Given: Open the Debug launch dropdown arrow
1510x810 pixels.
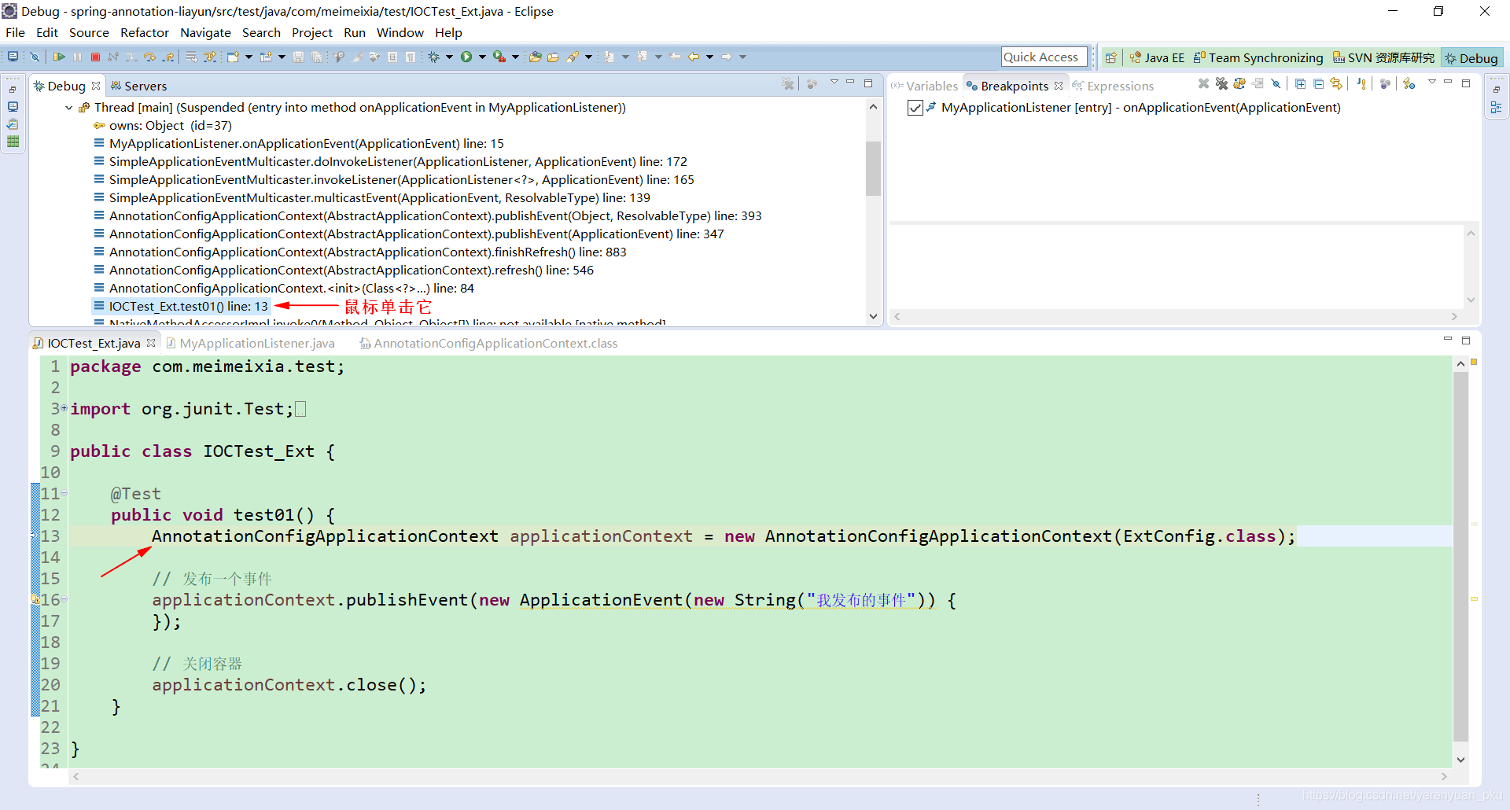Looking at the screenshot, I should 449,57.
